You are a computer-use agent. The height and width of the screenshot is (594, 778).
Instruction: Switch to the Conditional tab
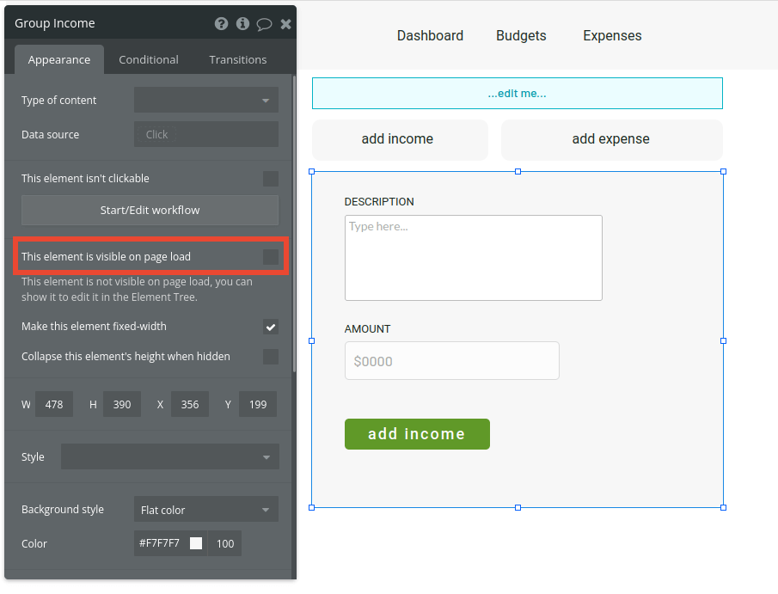coord(148,59)
